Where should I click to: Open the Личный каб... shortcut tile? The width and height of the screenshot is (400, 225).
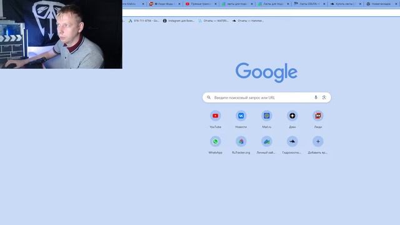pyautogui.click(x=267, y=145)
